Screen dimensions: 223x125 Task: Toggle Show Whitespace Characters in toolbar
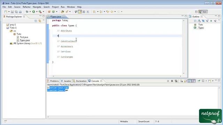point(88,12)
